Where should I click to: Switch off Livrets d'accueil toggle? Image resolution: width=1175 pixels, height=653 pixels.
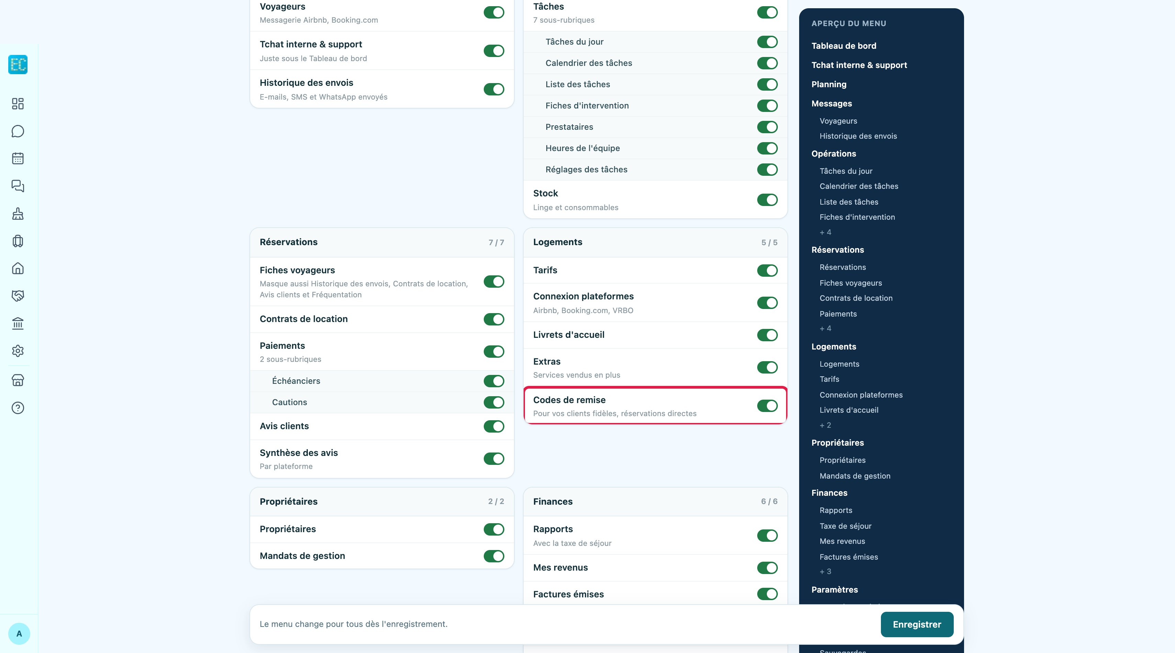[x=767, y=335]
